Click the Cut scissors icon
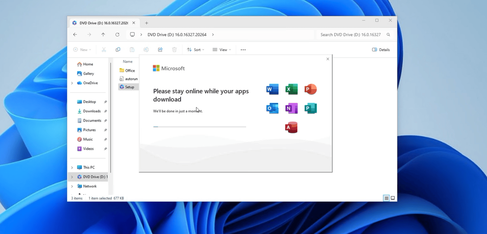Viewport: 487px width, 234px height. [104, 50]
